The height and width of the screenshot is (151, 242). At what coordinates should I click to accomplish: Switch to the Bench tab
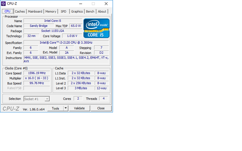tap(90, 12)
